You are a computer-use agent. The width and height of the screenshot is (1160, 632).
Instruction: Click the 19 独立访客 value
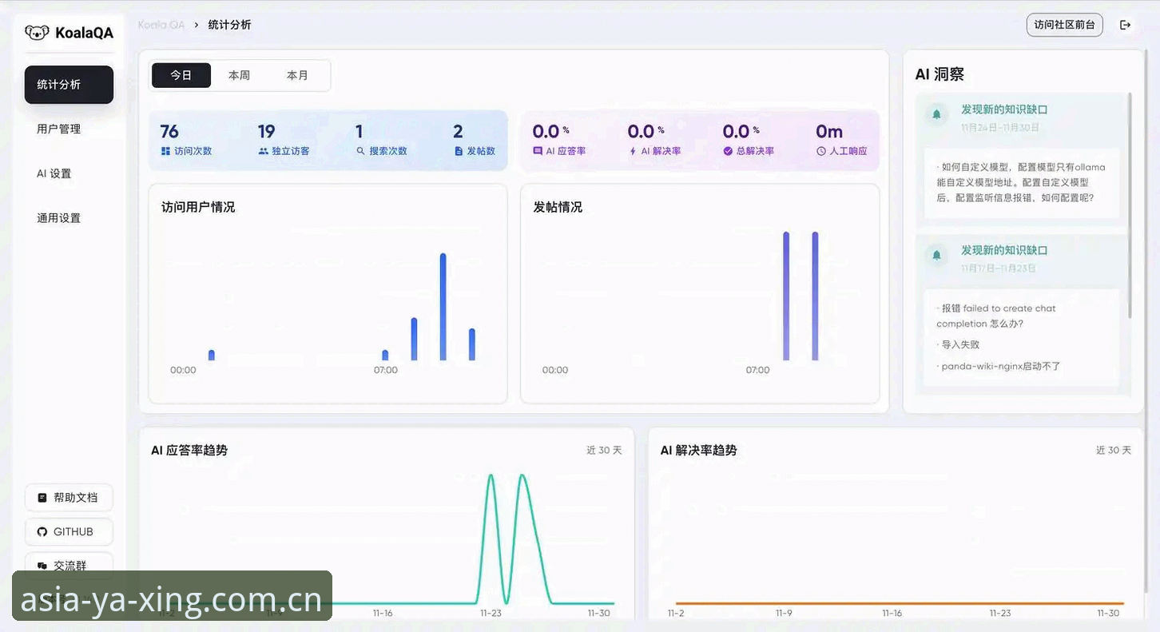tap(266, 131)
